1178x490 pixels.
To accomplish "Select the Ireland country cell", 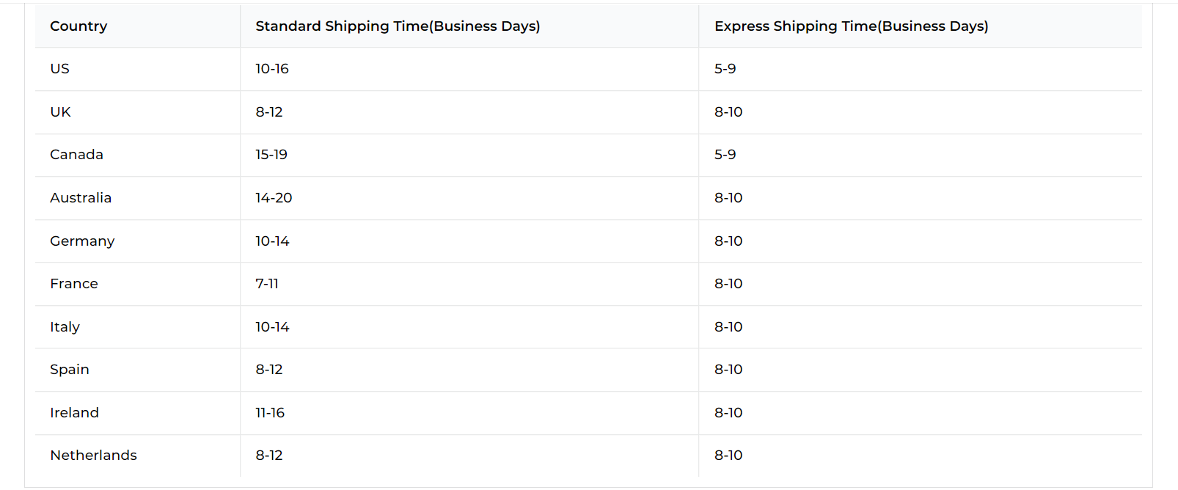I will click(x=74, y=413).
